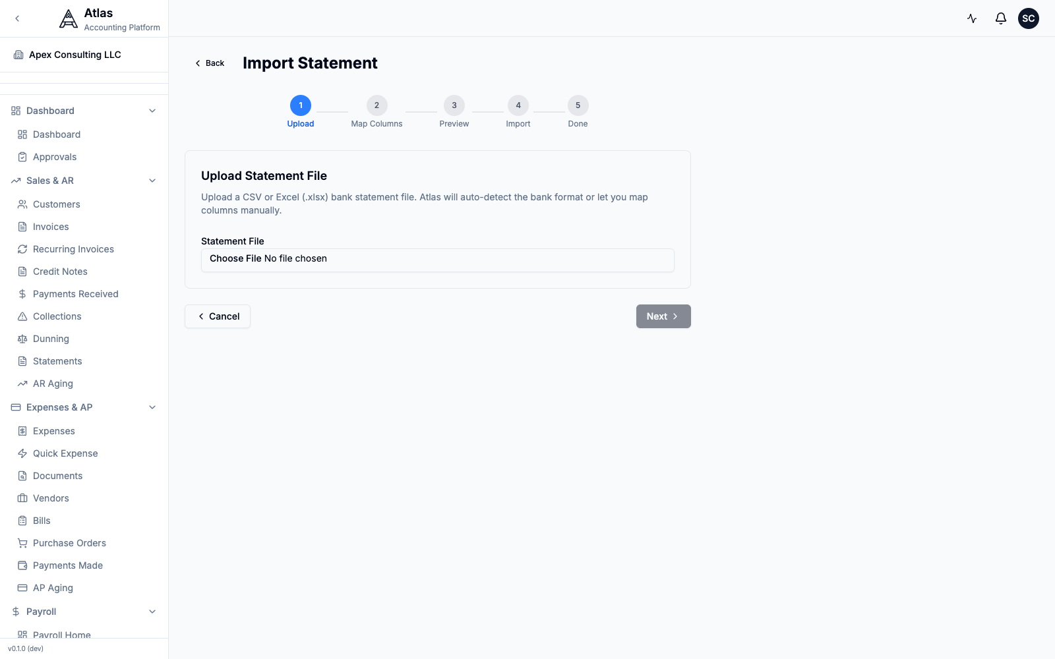Open Payments Made page

(x=84, y=565)
